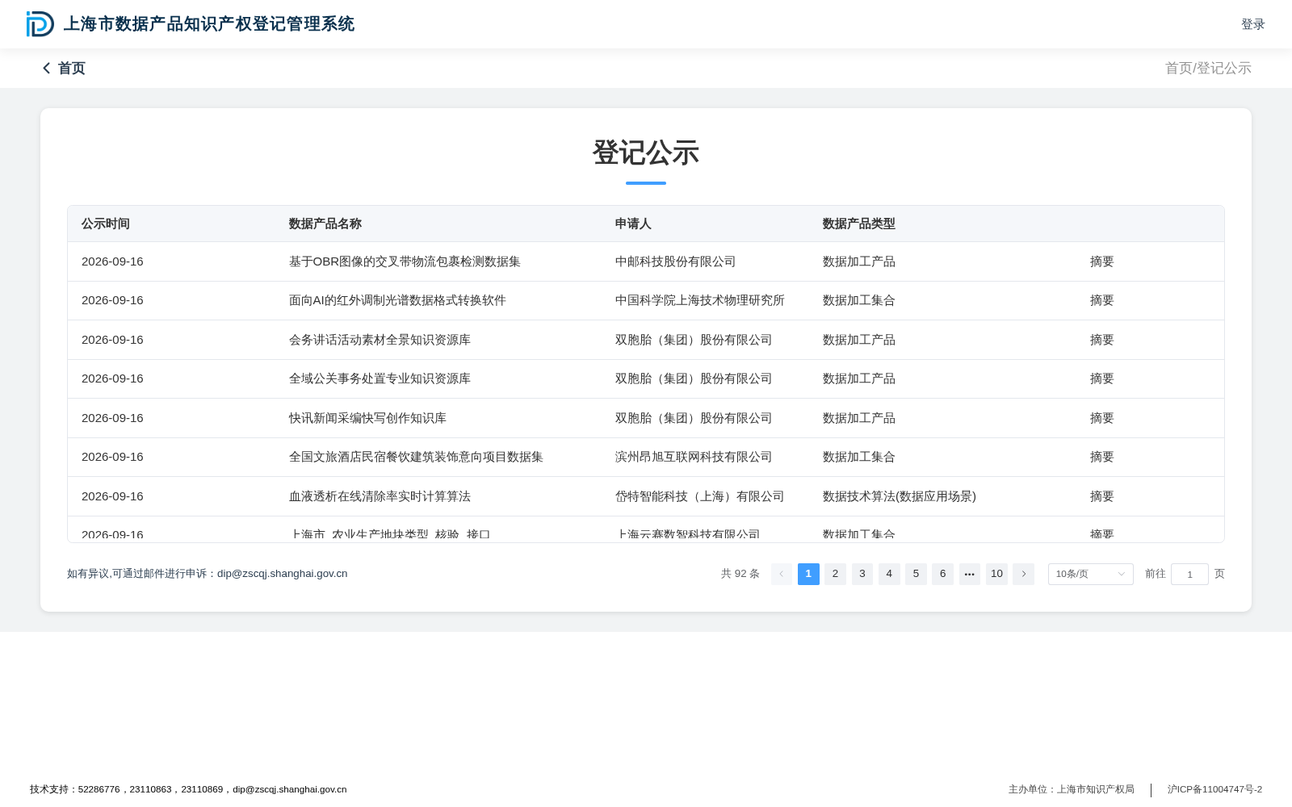1292x807 pixels.
Task: Open 摘要 for 全域公关事务处置 row
Action: coord(1101,378)
